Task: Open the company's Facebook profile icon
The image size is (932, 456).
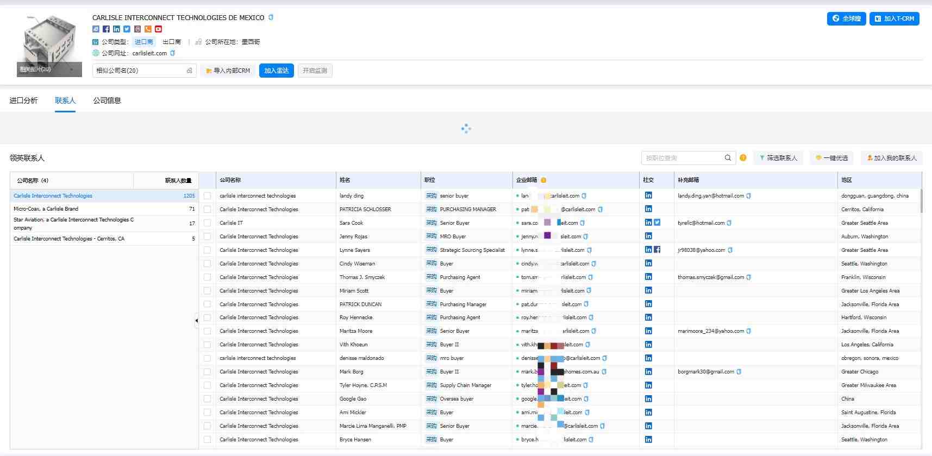Action: [106, 29]
